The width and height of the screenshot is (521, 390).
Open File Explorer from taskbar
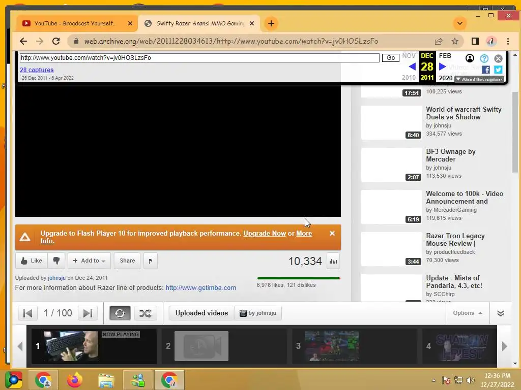click(x=106, y=380)
